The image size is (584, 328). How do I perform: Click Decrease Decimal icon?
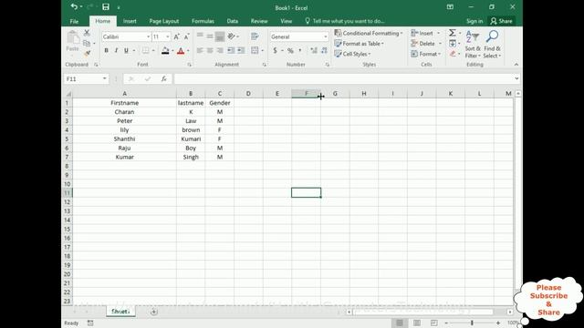[324, 51]
